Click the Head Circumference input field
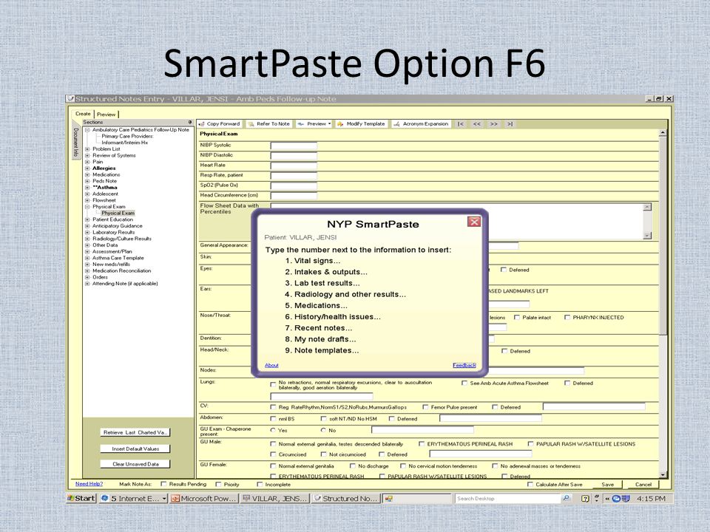Image resolution: width=710 pixels, height=532 pixels. 294,195
